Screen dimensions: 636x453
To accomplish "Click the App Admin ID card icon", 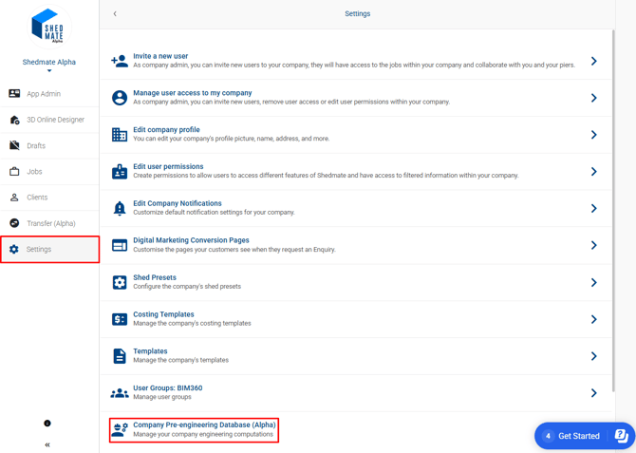I will [14, 94].
